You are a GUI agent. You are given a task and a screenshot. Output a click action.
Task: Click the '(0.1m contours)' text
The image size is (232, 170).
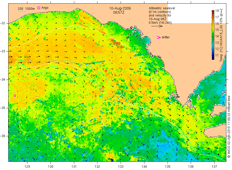tap(160, 12)
